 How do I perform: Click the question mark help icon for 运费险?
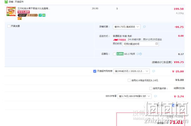click(141, 54)
